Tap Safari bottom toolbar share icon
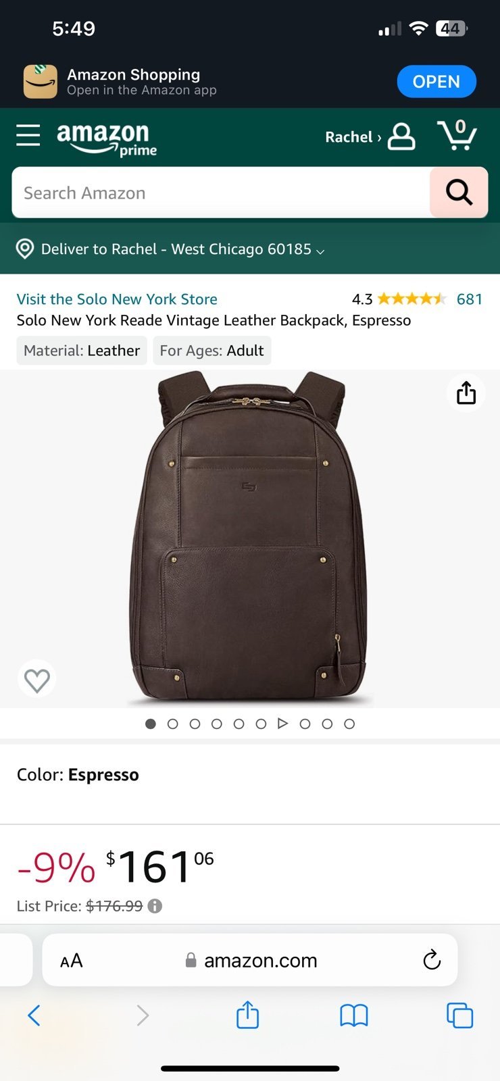 point(247,1014)
